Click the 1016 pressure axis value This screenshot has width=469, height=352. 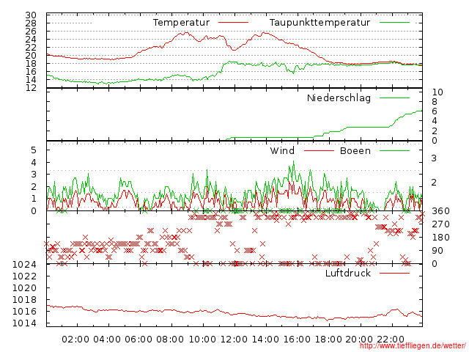24,312
